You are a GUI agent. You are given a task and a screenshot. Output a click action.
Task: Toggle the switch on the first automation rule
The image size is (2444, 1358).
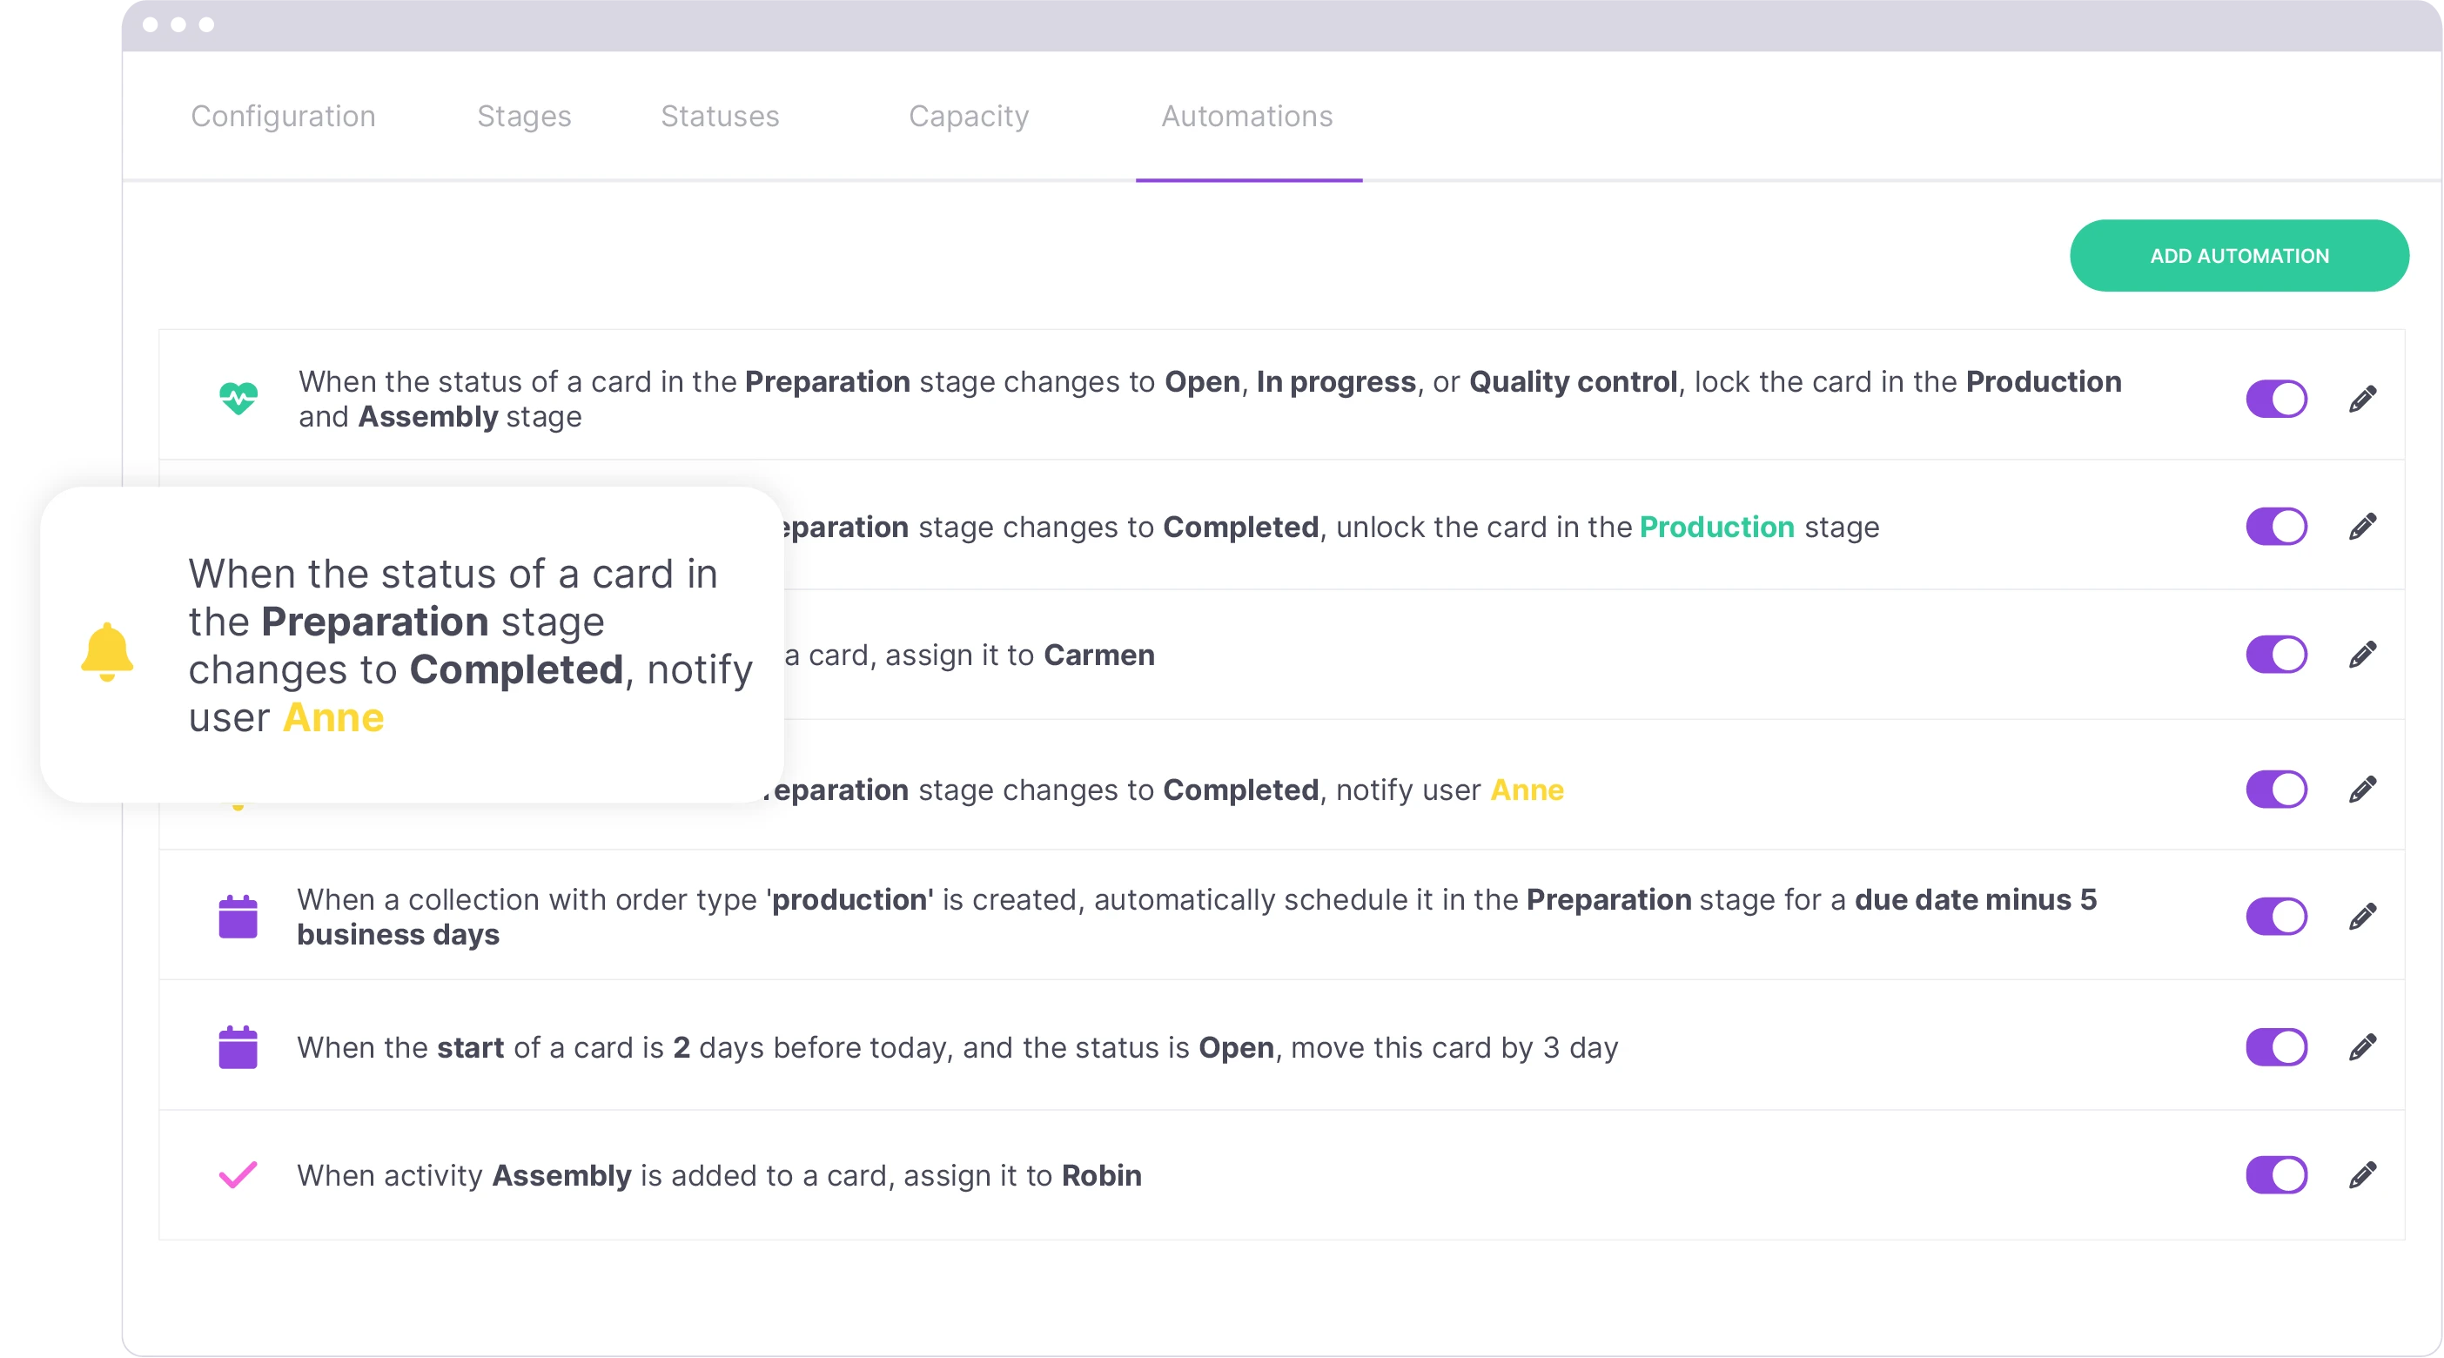tap(2279, 398)
